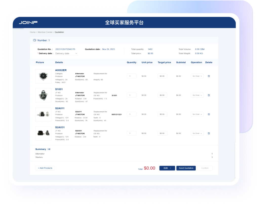Click the Add Products button
The height and width of the screenshot is (206, 260).
tap(45, 168)
